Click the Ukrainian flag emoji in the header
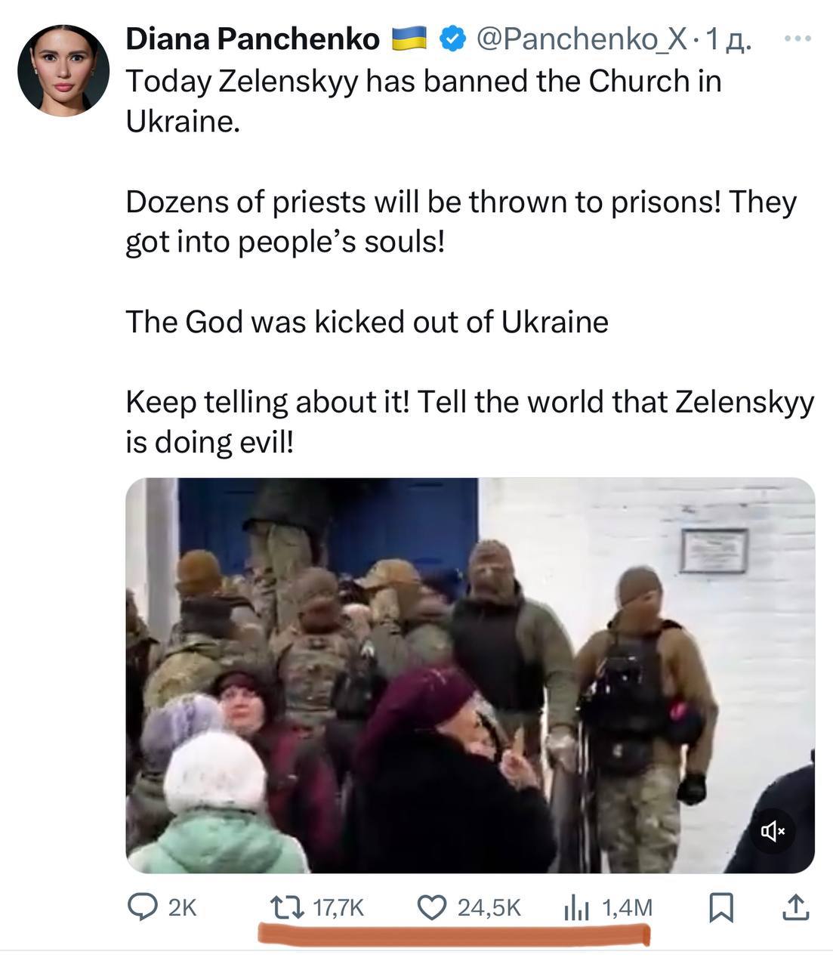The height and width of the screenshot is (967, 833). tap(411, 39)
